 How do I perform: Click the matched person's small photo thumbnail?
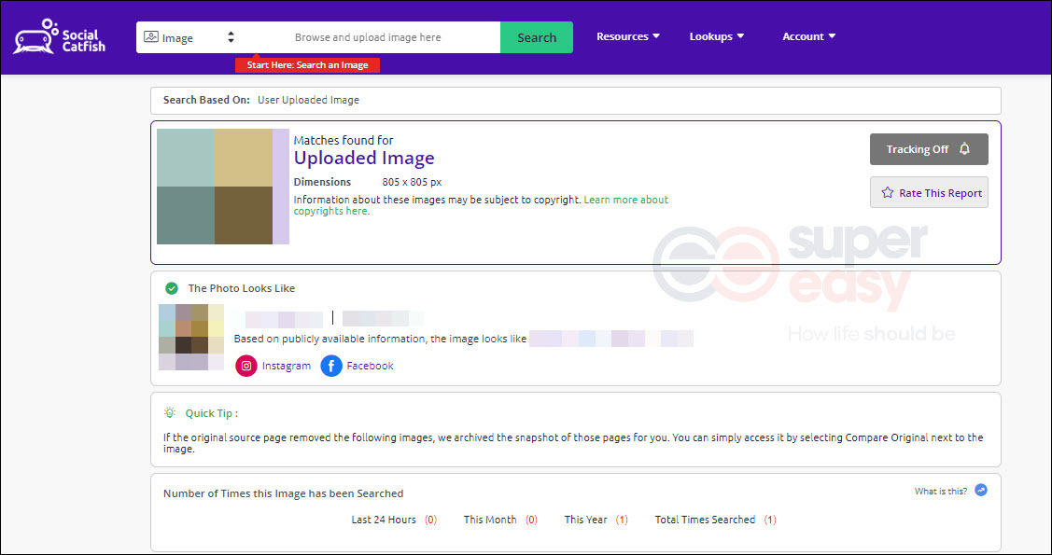coord(191,337)
